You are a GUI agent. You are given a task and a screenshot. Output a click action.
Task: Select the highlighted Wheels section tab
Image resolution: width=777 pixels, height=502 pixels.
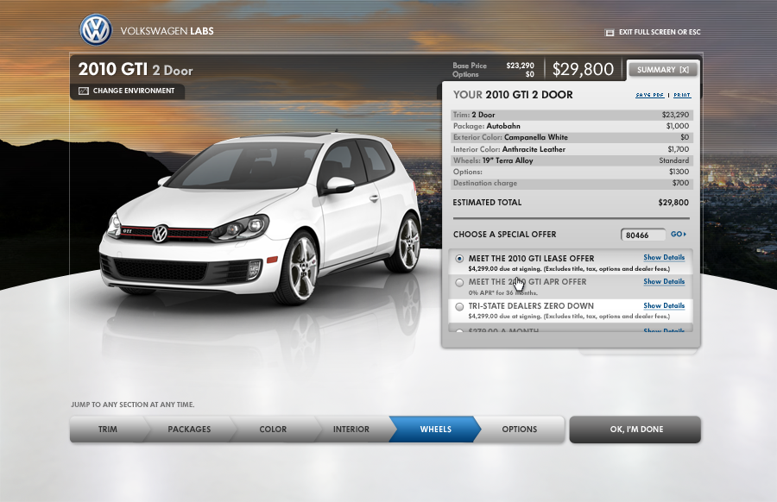point(436,430)
